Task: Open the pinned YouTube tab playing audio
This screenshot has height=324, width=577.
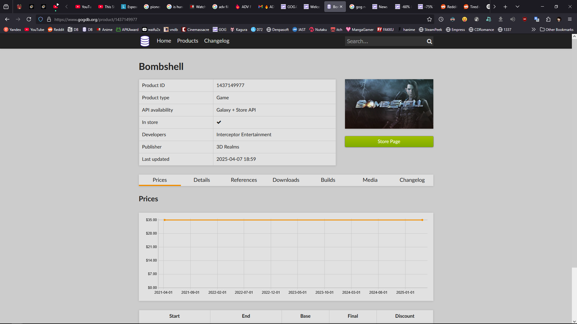Action: (56, 7)
